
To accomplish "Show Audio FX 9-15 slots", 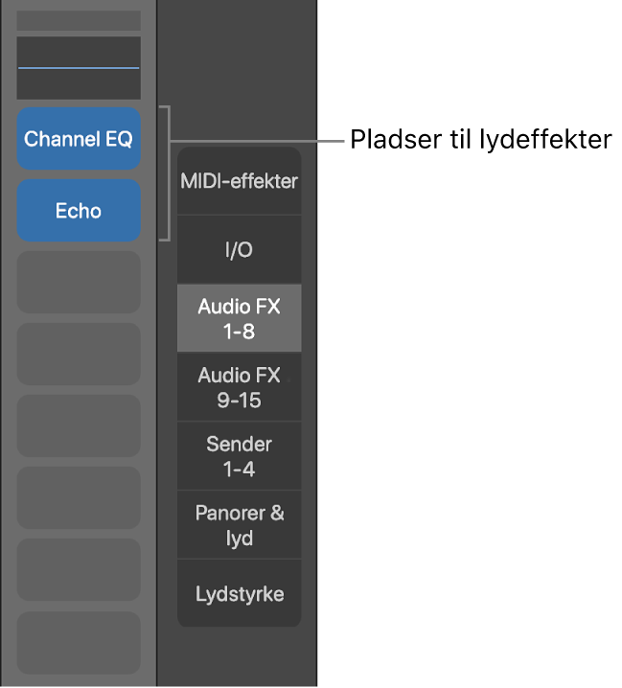I will click(x=239, y=387).
